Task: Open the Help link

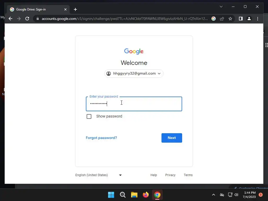Action: [x=153, y=175]
